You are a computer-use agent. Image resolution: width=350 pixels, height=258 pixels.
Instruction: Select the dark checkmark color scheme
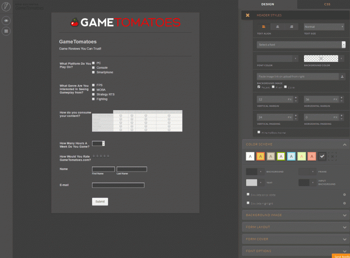(x=322, y=156)
